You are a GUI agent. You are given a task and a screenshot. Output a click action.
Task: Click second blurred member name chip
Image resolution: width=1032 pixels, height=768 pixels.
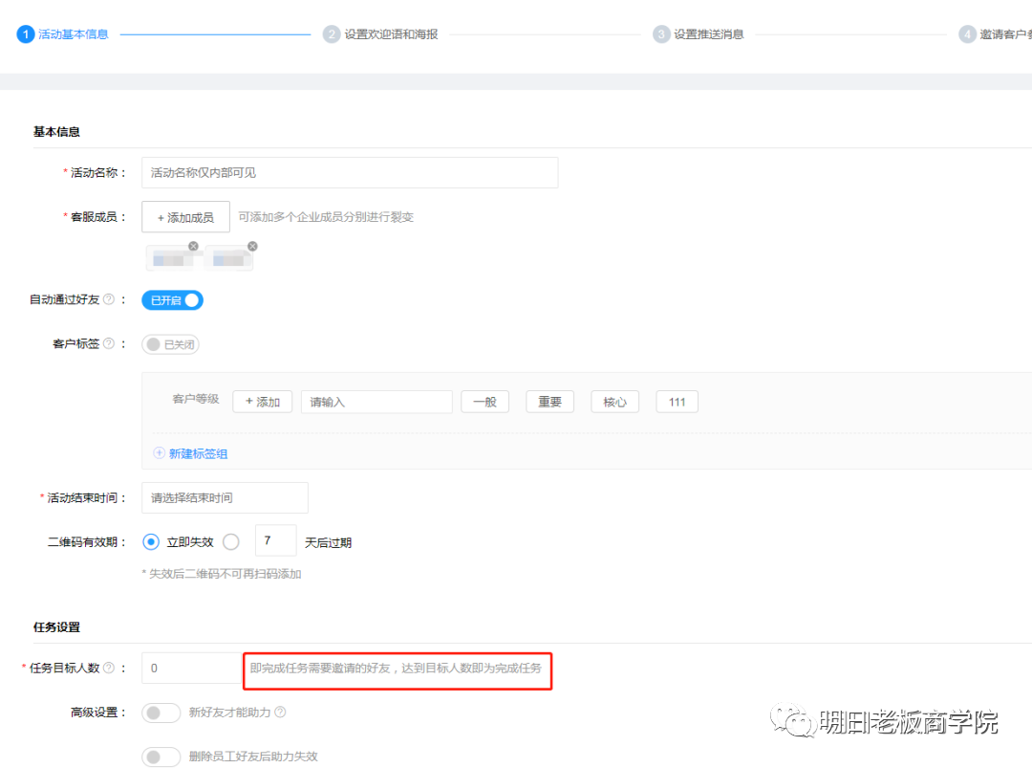[229, 259]
